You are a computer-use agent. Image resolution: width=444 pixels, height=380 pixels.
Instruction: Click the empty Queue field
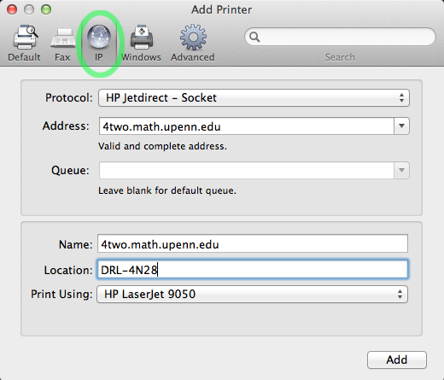point(247,170)
